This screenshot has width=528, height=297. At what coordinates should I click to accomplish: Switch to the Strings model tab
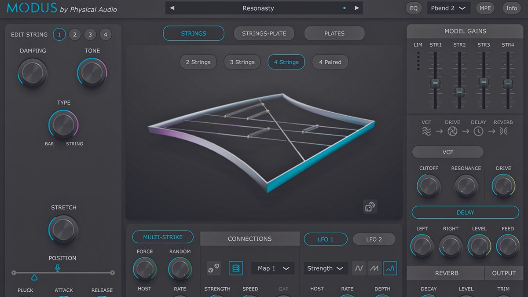(194, 33)
